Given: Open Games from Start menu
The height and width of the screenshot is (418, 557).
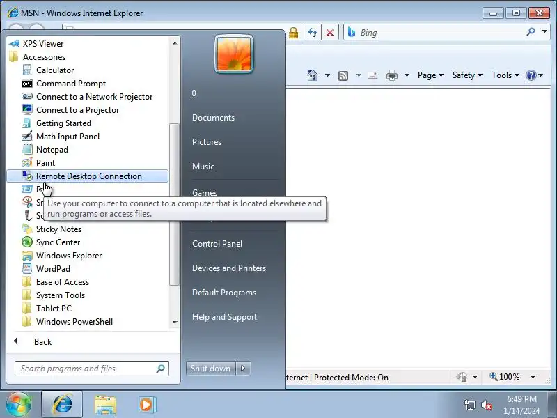Looking at the screenshot, I should pos(205,192).
